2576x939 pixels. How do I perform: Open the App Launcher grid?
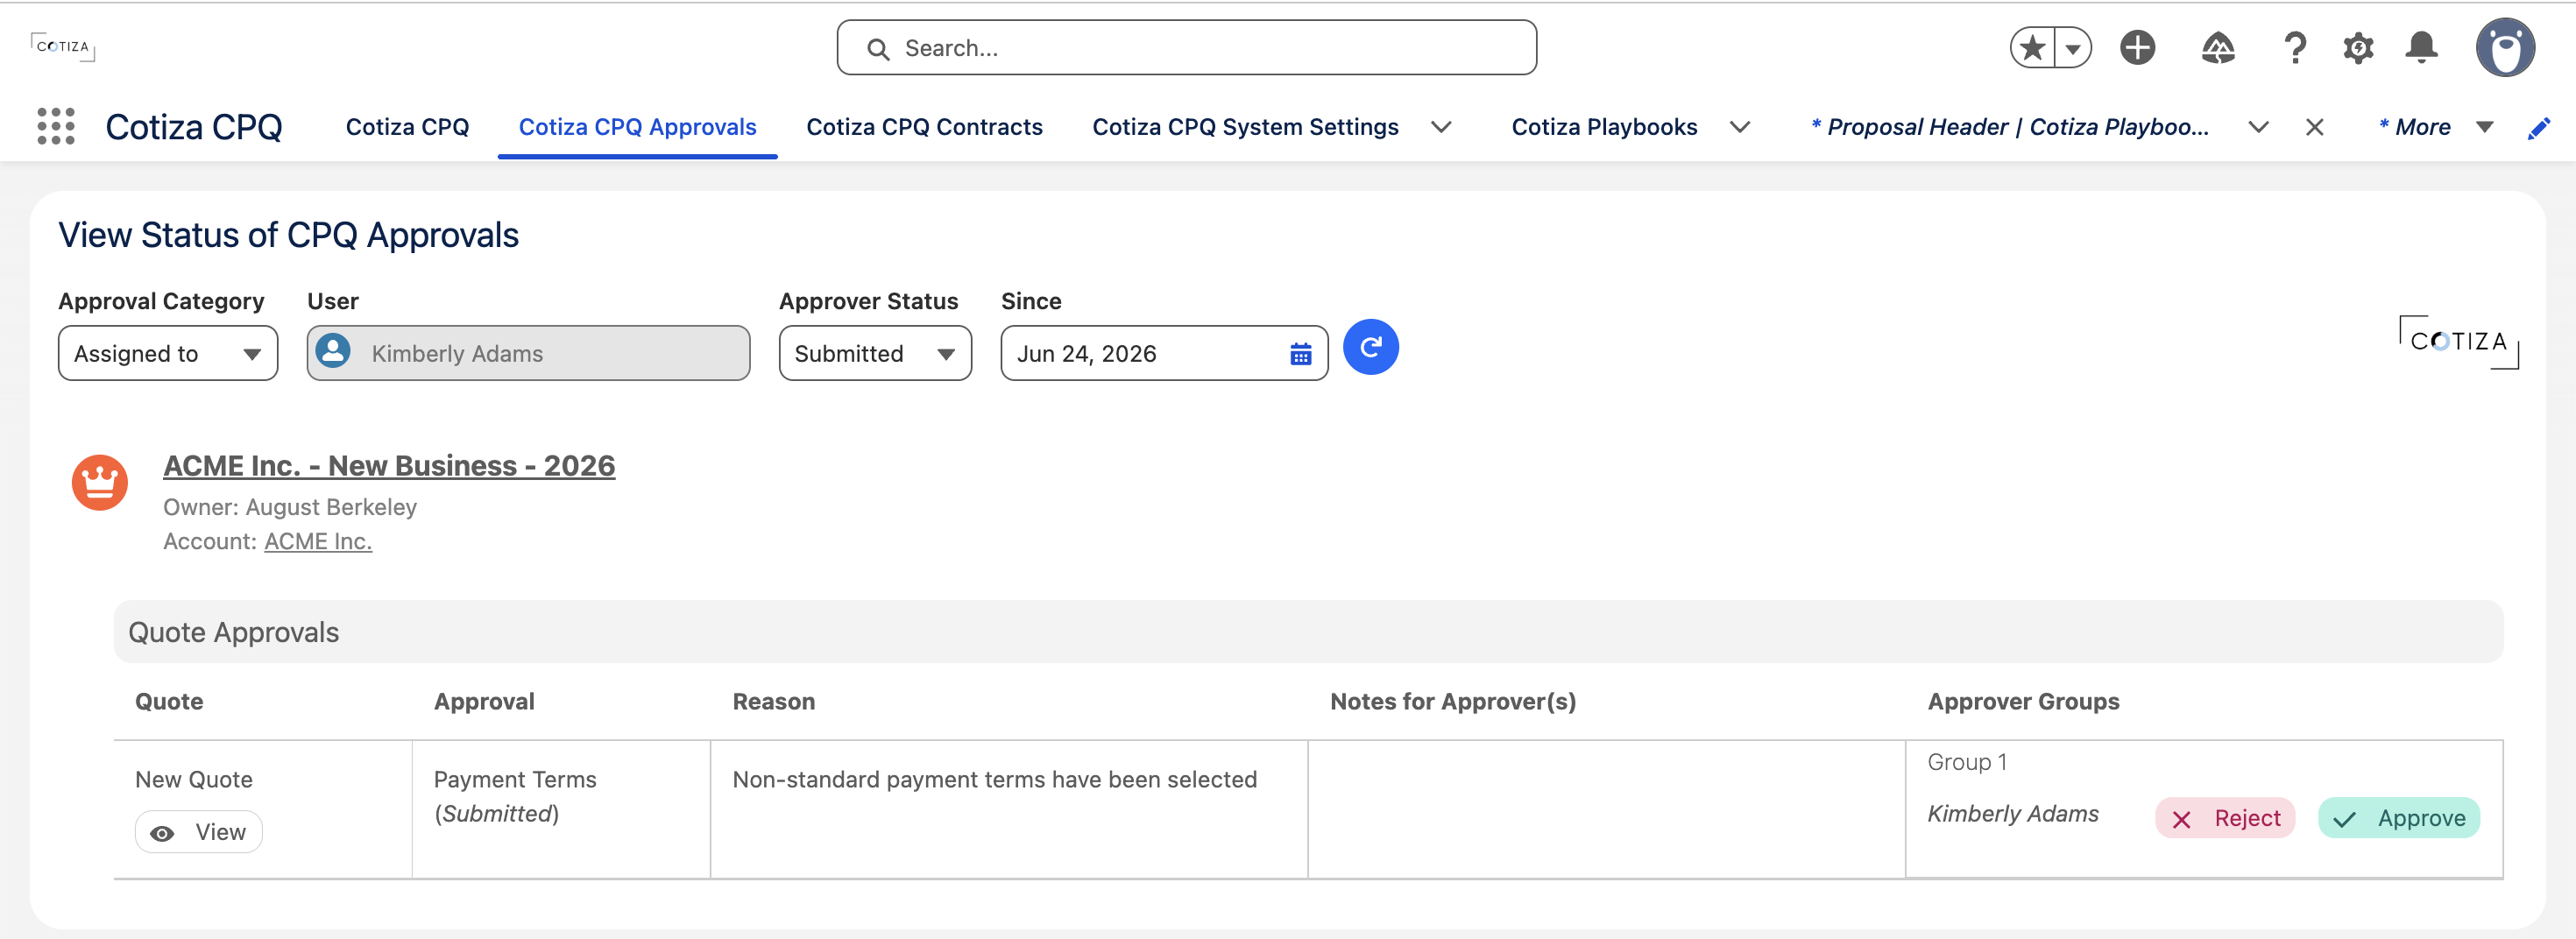[56, 126]
